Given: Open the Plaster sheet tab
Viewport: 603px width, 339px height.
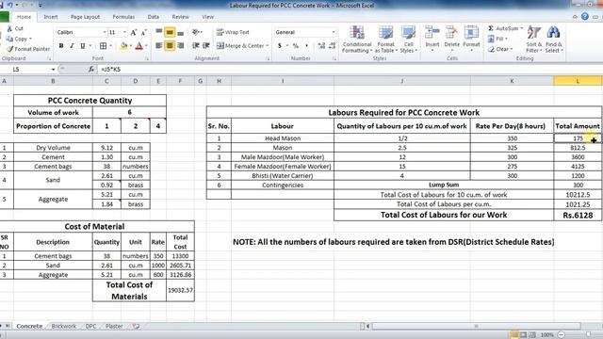Looking at the screenshot, I should click(x=114, y=326).
